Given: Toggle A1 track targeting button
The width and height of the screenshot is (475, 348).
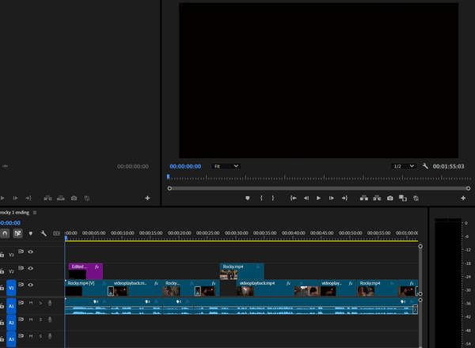Looking at the screenshot, I should click(11, 306).
